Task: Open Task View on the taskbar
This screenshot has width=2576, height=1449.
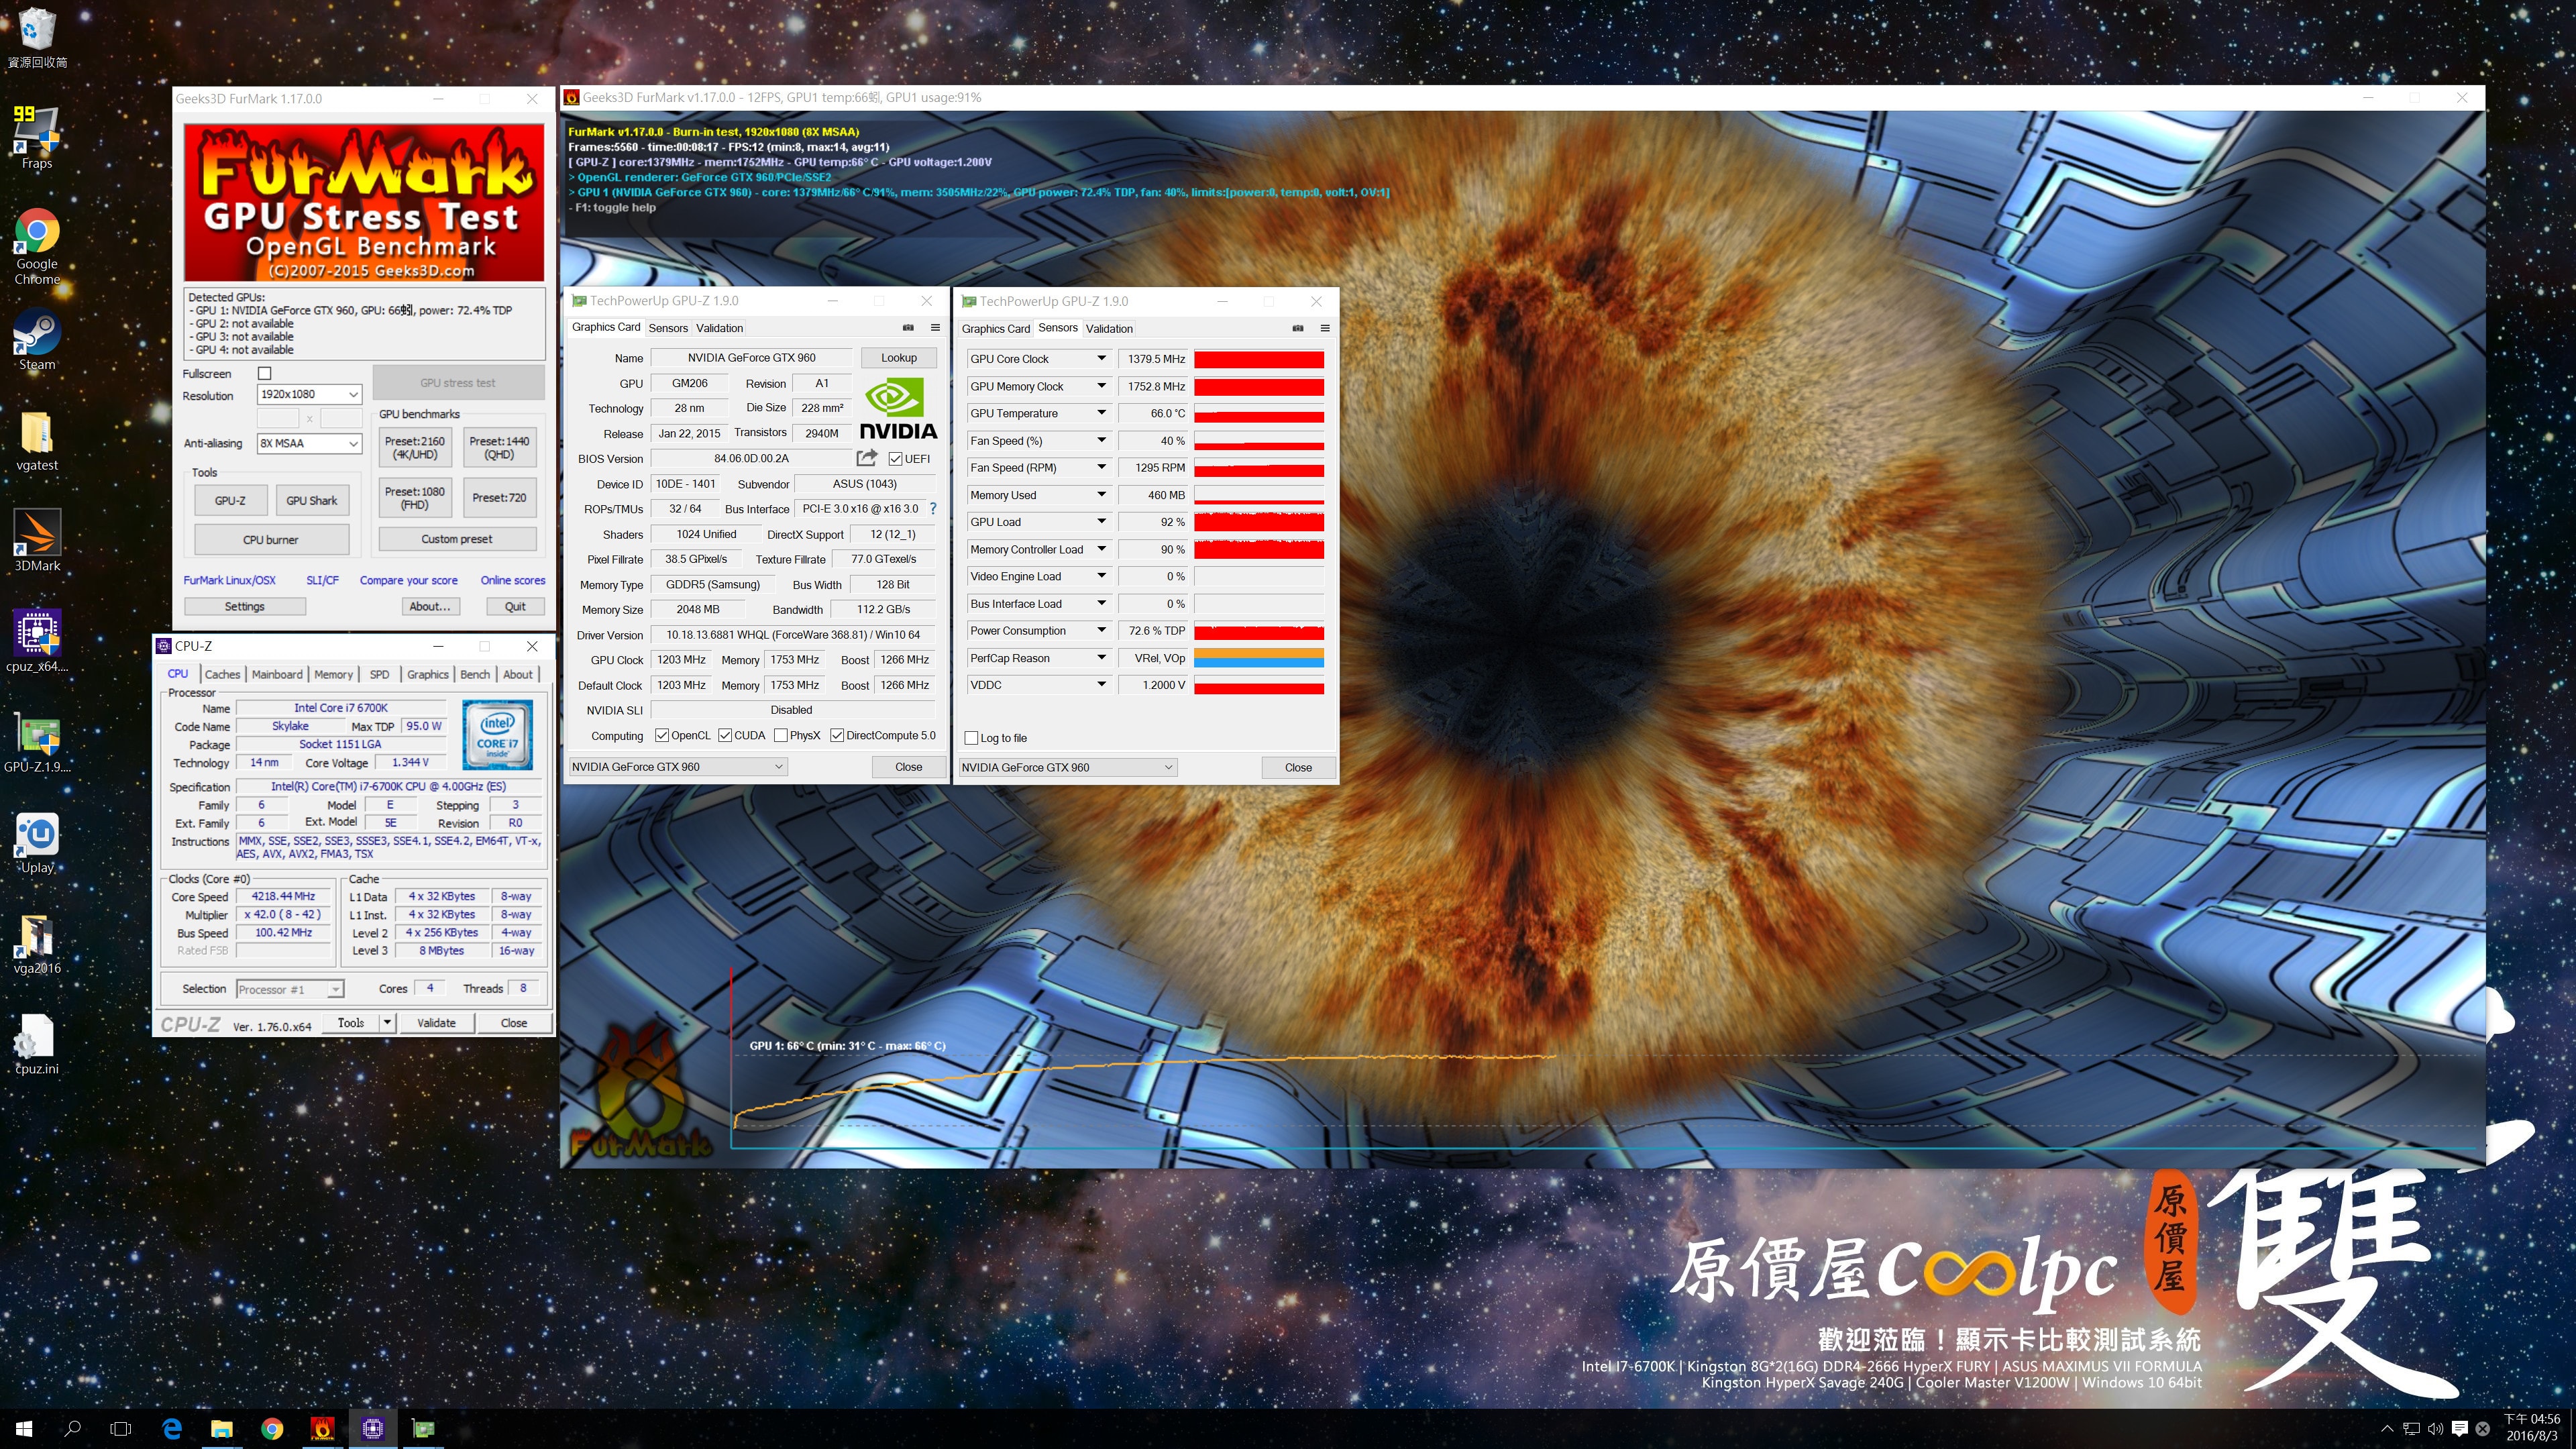Action: tap(121, 1428)
